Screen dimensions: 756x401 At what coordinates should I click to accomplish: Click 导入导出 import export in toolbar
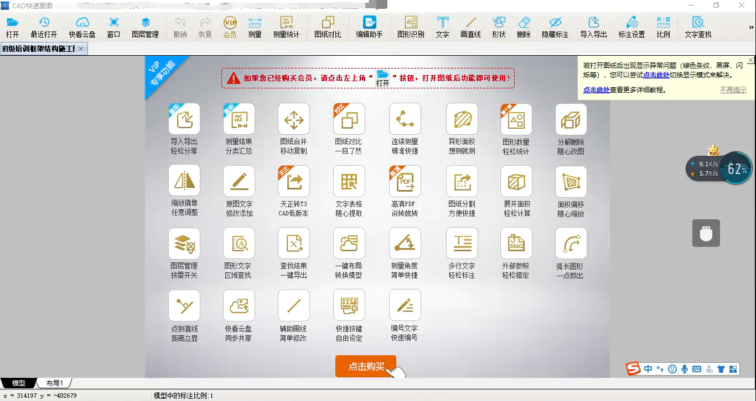click(593, 27)
